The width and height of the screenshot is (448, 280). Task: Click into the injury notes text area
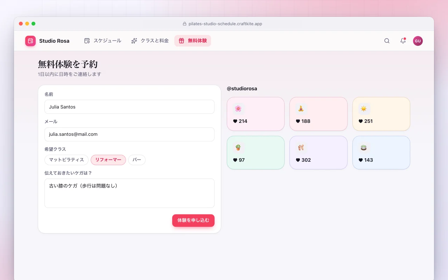click(x=129, y=193)
